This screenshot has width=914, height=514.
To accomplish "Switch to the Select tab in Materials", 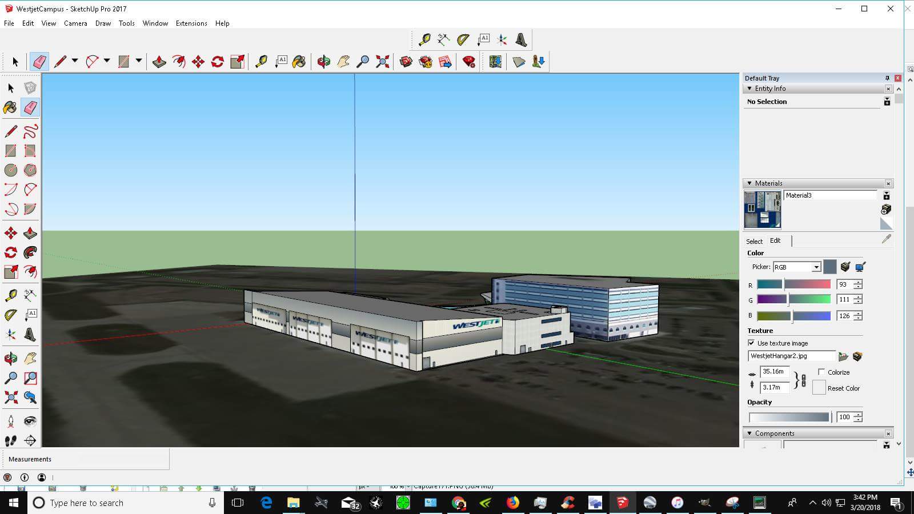I will pos(754,241).
